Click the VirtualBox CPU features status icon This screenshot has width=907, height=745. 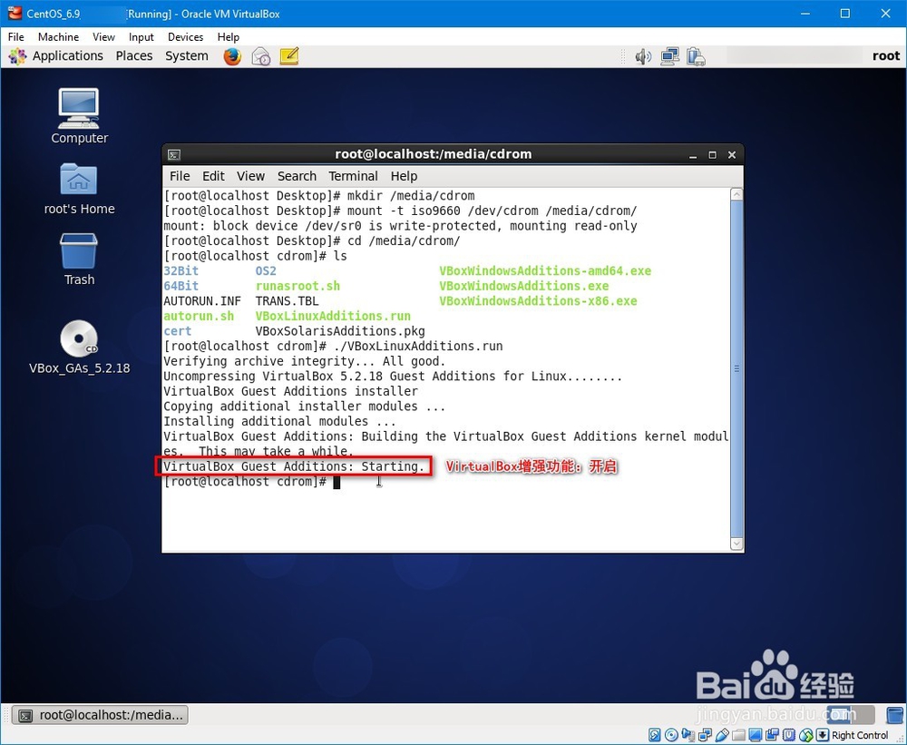[x=788, y=735]
